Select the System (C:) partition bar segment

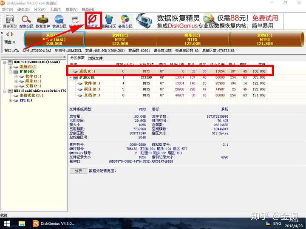click(54, 39)
